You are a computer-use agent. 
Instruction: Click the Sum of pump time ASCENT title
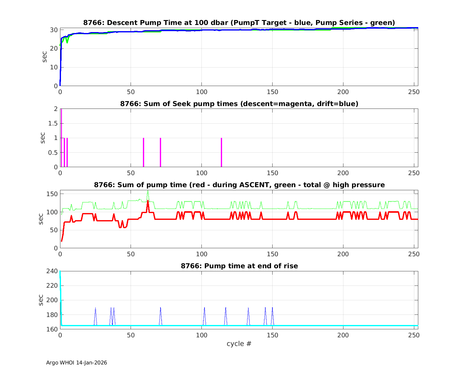click(239, 185)
